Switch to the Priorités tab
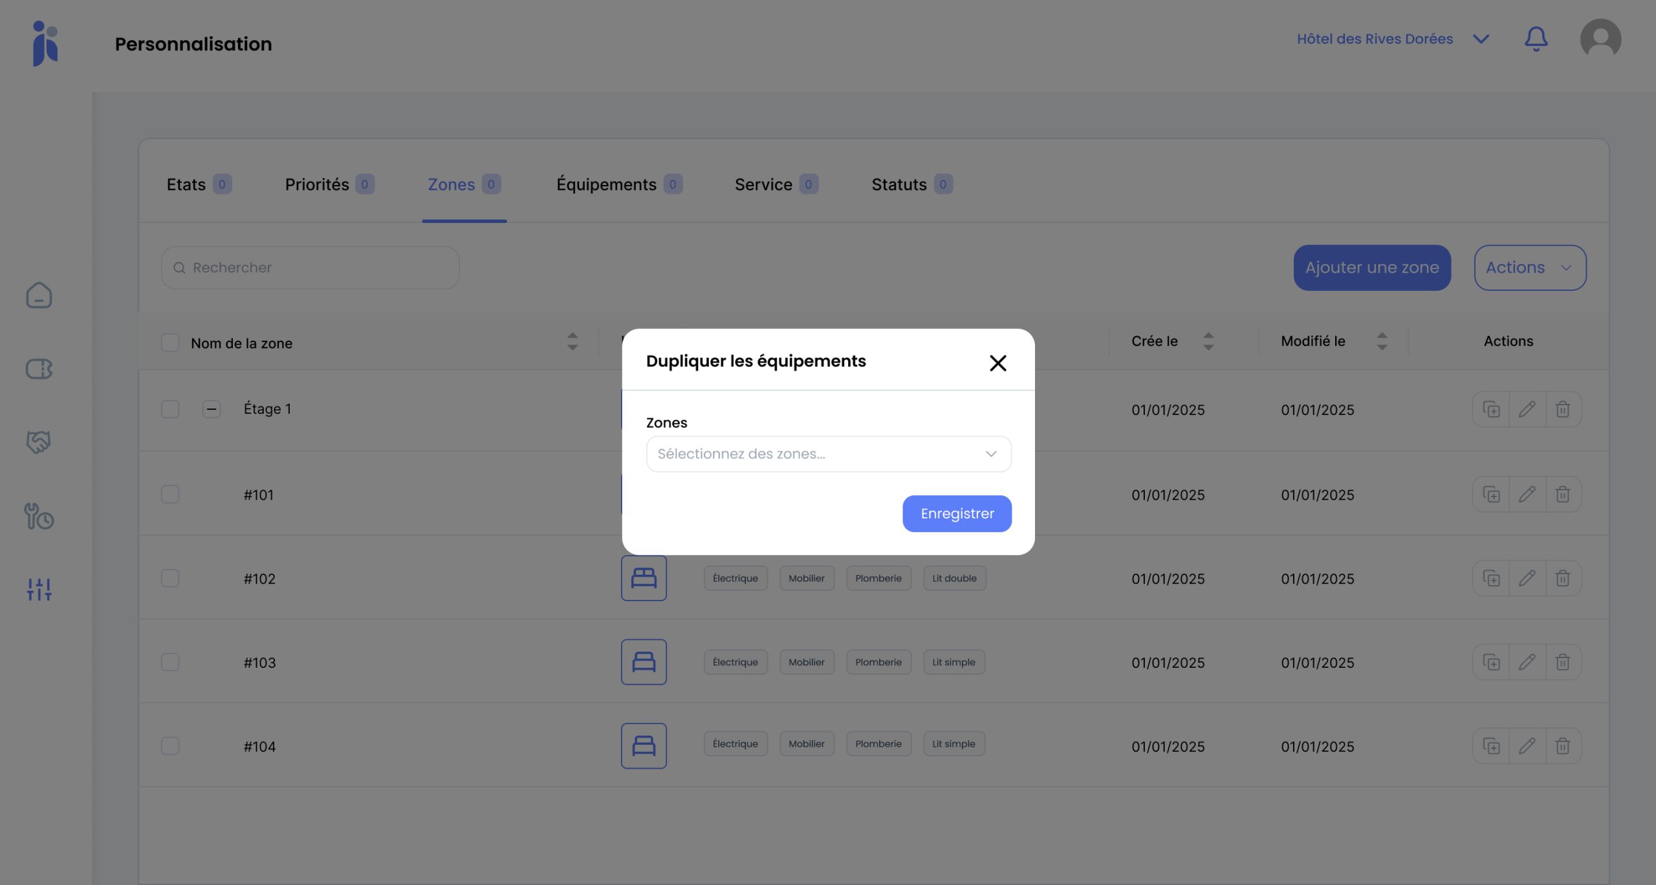1656x885 pixels. point(317,184)
